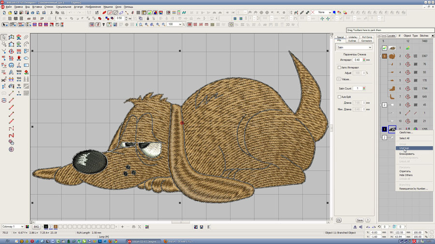Toggle the show bitmap picture icon
This screenshot has height=244, width=435.
pos(149,13)
